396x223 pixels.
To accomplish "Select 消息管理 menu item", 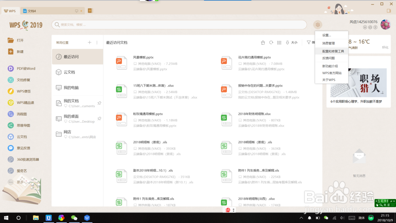I will (331, 43).
